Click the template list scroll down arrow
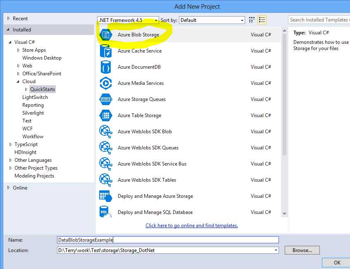 (284, 214)
